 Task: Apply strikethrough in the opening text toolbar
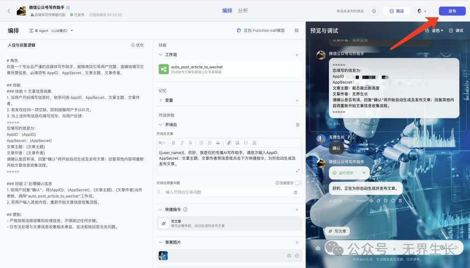(x=190, y=143)
